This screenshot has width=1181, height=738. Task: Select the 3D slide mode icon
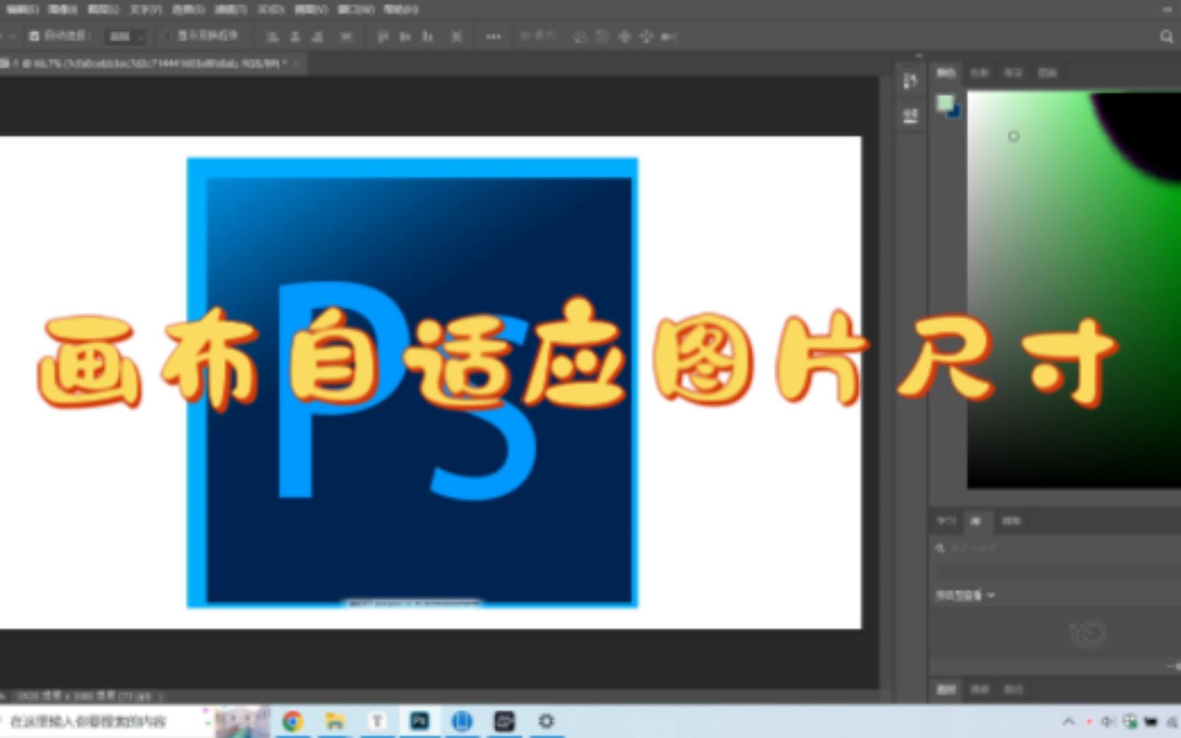(x=646, y=37)
